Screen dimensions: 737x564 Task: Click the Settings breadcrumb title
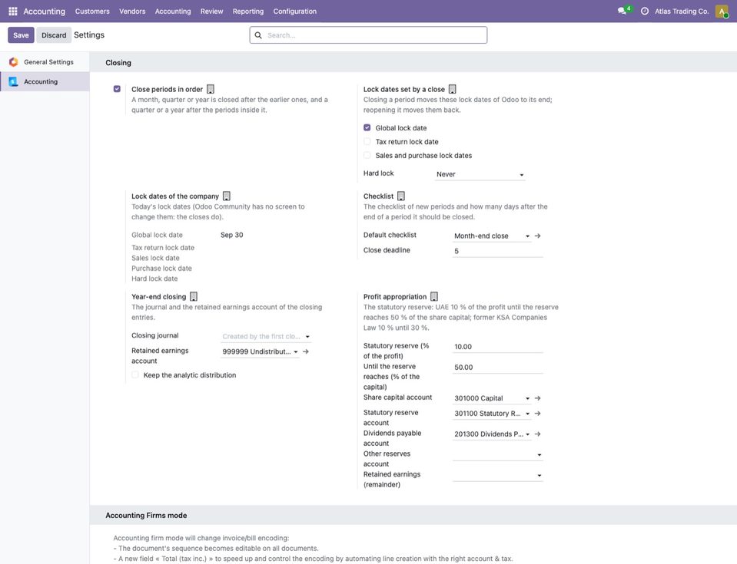click(x=89, y=35)
